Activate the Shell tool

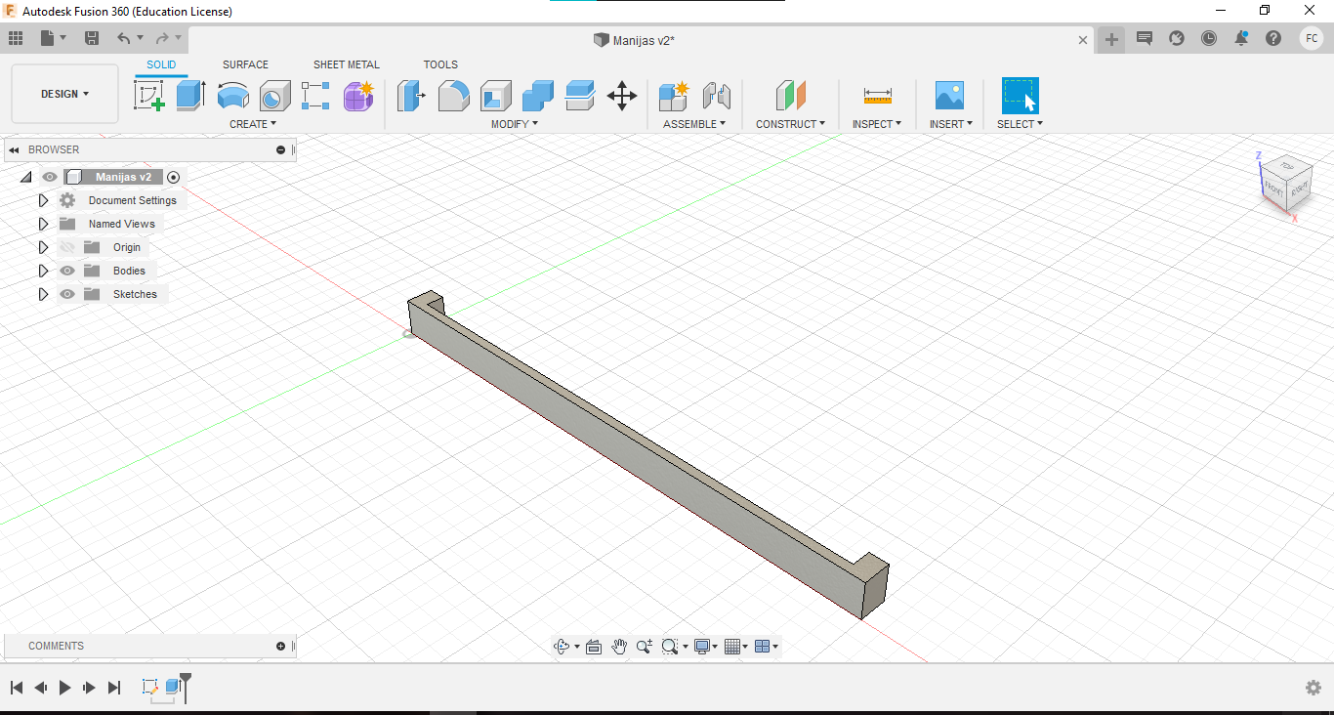click(x=495, y=96)
